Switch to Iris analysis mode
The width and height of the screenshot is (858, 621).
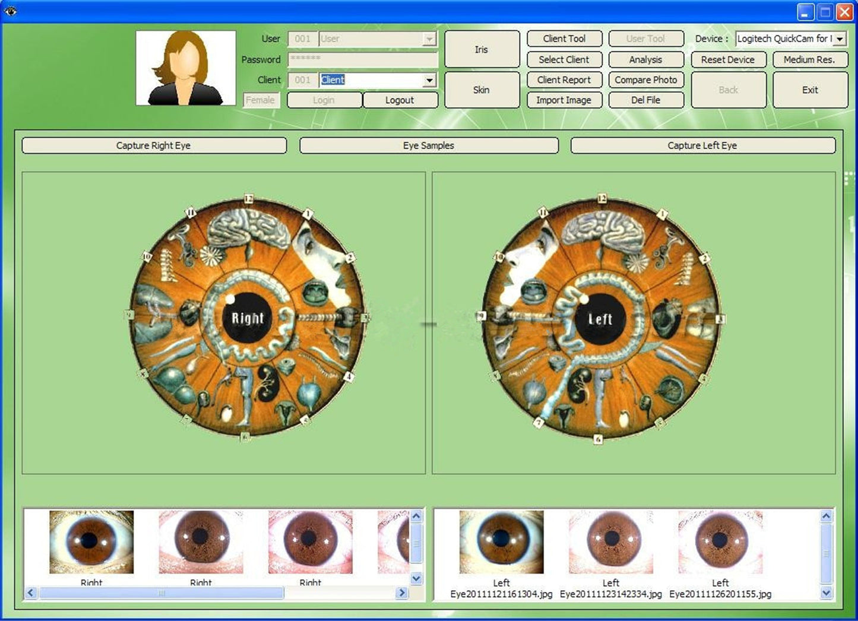coord(482,49)
